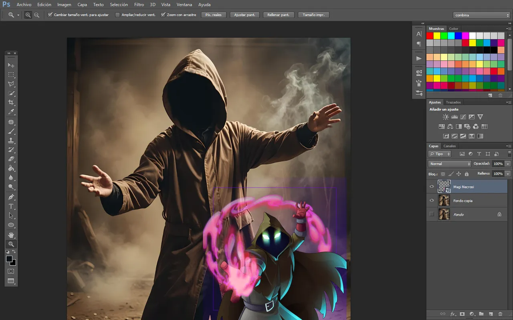
Task: Select the Eraser tool
Action: pos(11,159)
